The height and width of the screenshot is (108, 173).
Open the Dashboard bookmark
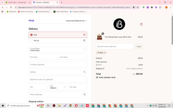pos(11,12)
